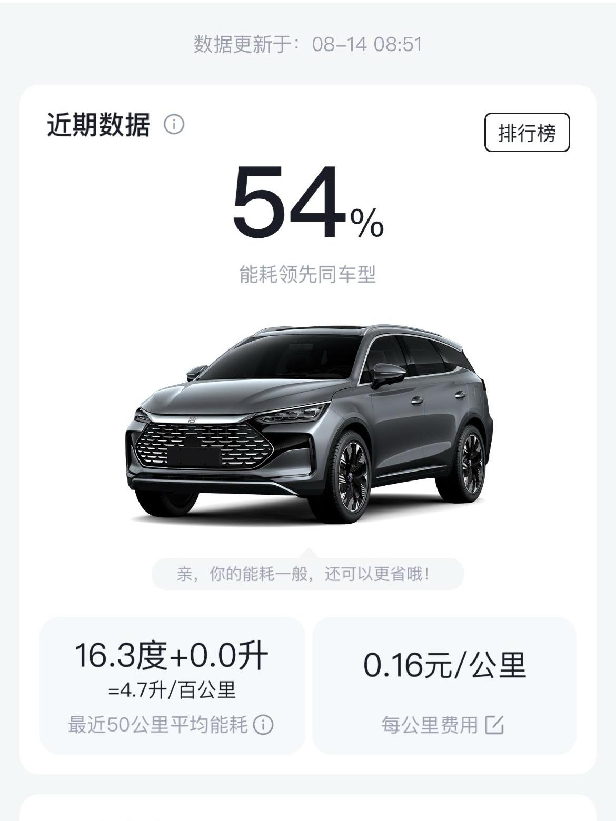
Task: Tap the 近期数据 heading
Action: tap(98, 125)
